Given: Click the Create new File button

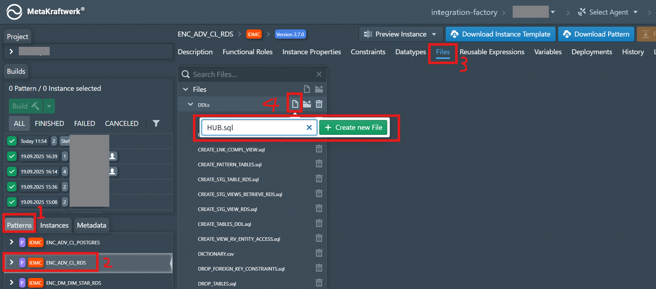Looking at the screenshot, I should click(353, 128).
